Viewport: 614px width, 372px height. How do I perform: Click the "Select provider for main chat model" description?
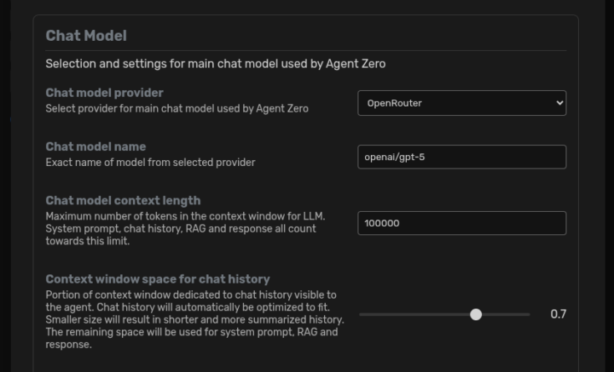tap(177, 108)
